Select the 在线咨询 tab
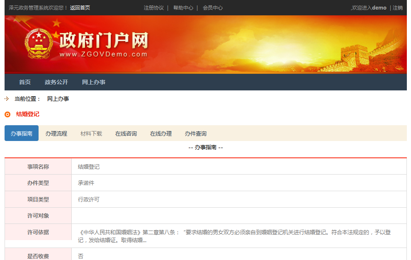Screen dimensions: 411x260 point(126,134)
